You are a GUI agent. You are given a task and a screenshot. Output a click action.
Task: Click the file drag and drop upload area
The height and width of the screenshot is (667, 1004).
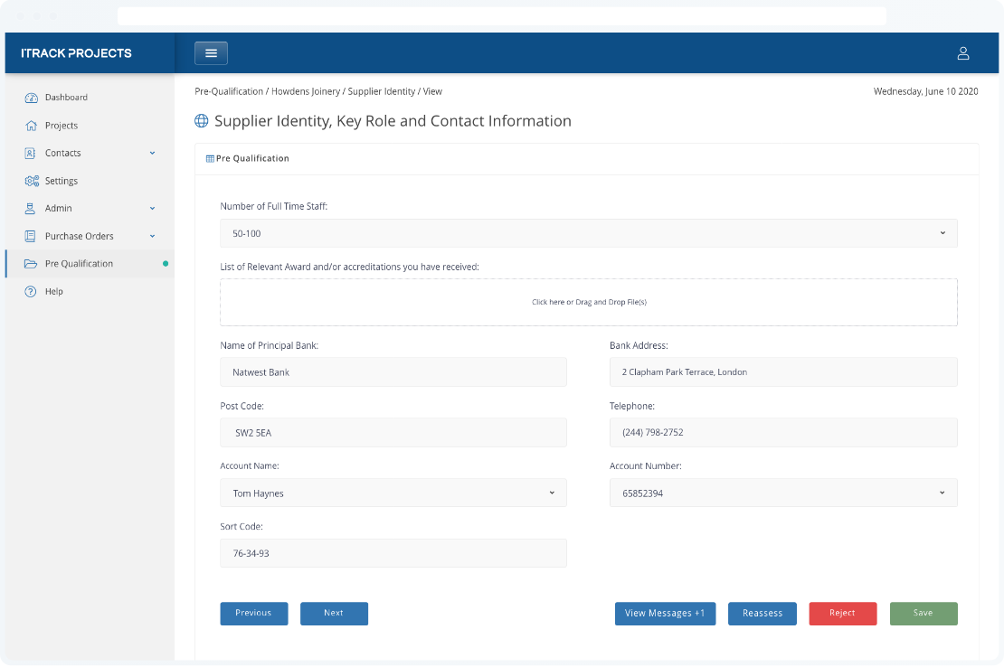pyautogui.click(x=588, y=302)
